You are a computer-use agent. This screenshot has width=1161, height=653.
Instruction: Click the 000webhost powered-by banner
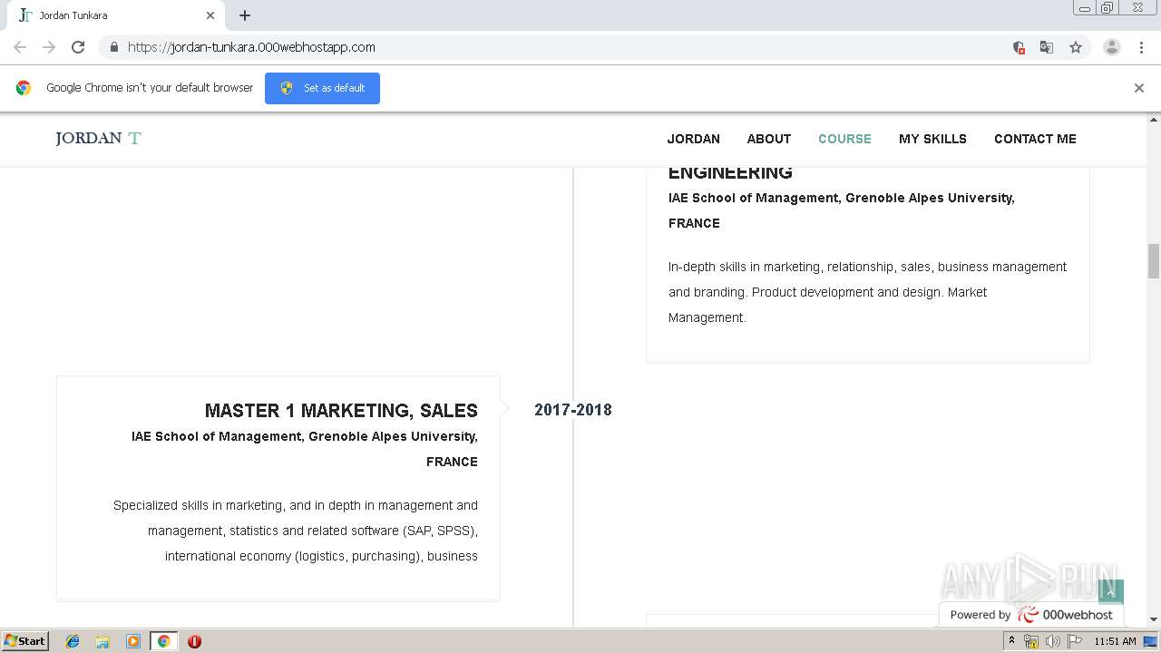pyautogui.click(x=1030, y=615)
